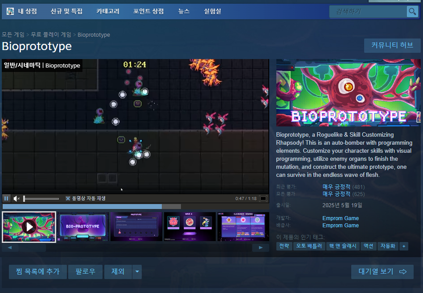Open the 실험실 menu
This screenshot has height=293, width=423.
pos(212,11)
